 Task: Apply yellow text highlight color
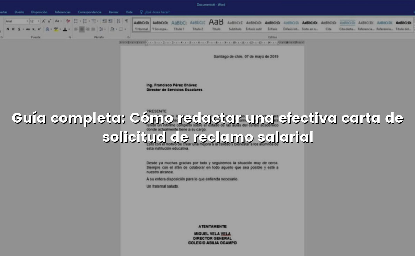coord(56,29)
